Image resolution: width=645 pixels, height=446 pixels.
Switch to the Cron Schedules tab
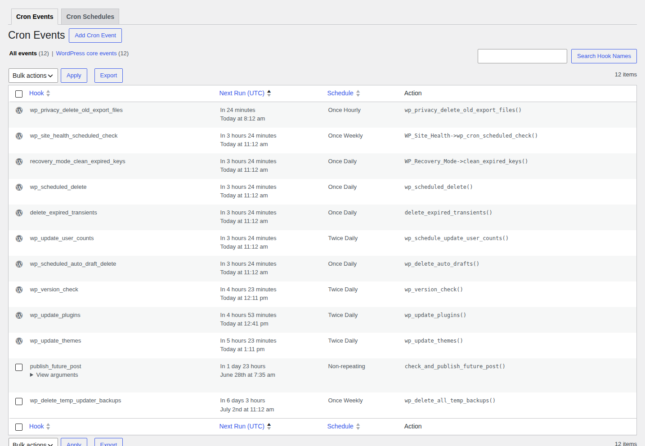(x=90, y=17)
